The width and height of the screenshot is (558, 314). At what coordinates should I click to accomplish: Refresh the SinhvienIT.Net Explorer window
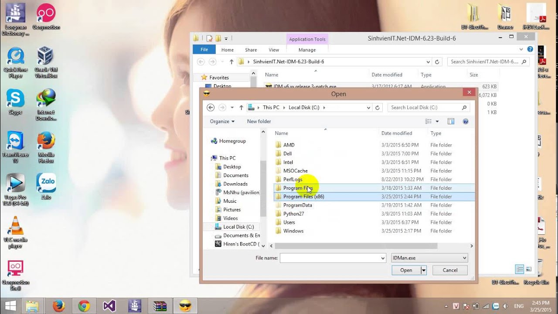(437, 61)
